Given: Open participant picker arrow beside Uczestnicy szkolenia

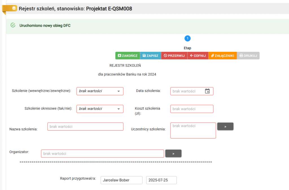Looking at the screenshot, I should pos(225,127).
